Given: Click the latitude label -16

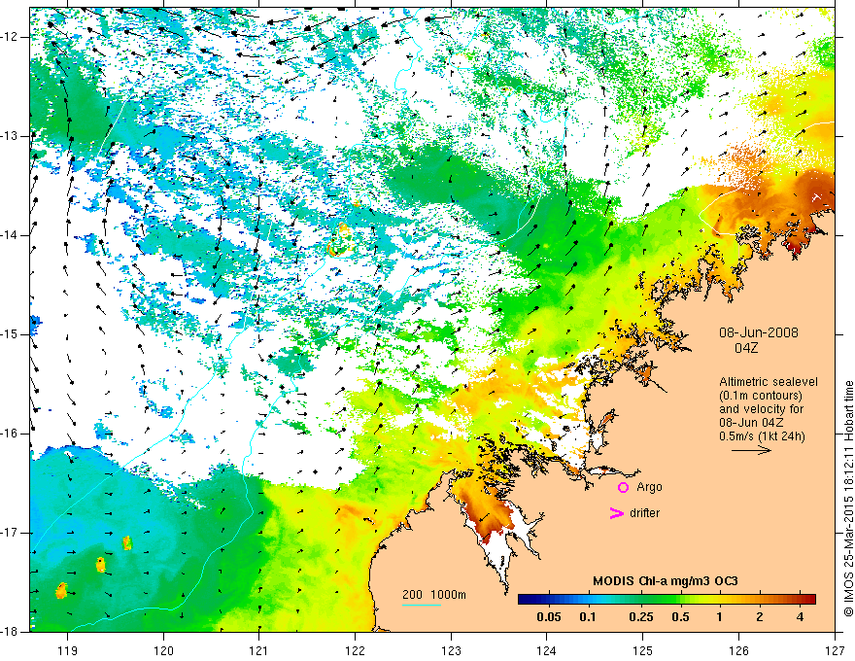Looking at the screenshot, I should 10,435.
